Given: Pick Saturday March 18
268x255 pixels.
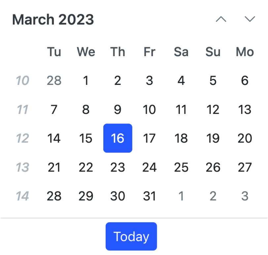Looking at the screenshot, I should pos(181,138).
